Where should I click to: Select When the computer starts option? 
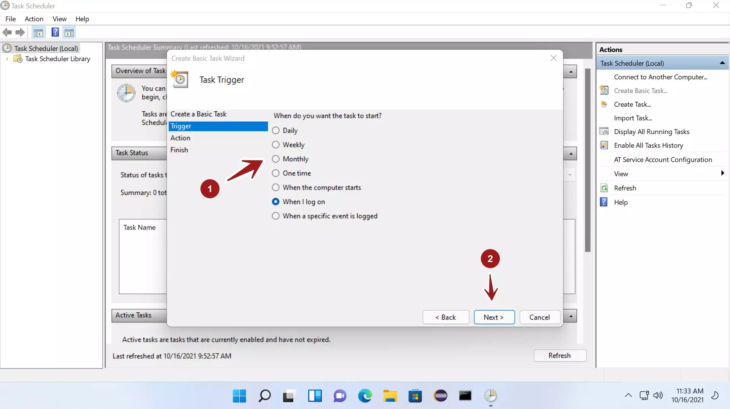pyautogui.click(x=275, y=187)
